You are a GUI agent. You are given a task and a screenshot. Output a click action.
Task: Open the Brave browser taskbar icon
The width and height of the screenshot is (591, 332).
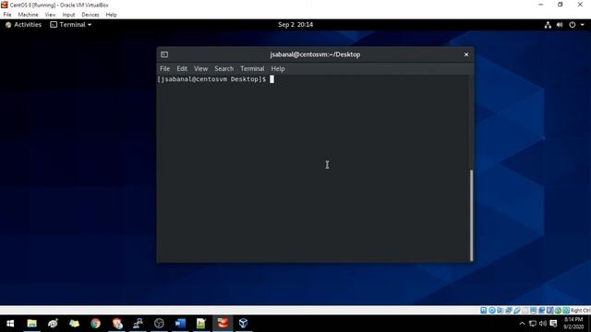pos(117,324)
